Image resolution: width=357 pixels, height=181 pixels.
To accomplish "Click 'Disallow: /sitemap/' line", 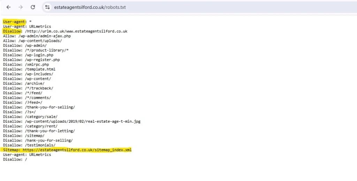I will click(x=24, y=136).
